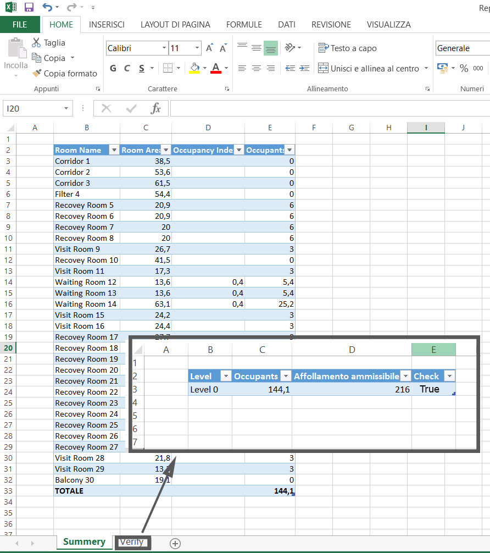Image resolution: width=490 pixels, height=553 pixels.
Task: Select cell Waiting Room 14
Action: (x=87, y=304)
